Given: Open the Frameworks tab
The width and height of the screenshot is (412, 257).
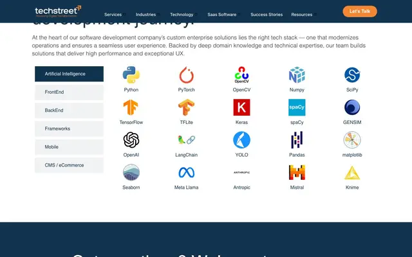Looking at the screenshot, I should point(69,128).
